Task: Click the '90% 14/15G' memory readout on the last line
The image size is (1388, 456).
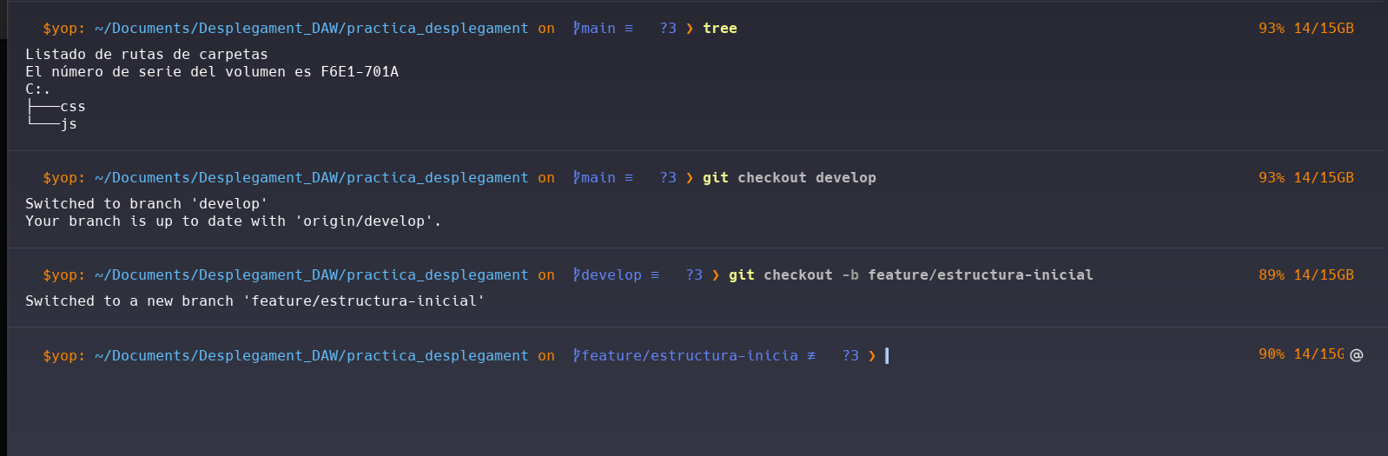Action: pyautogui.click(x=1301, y=354)
